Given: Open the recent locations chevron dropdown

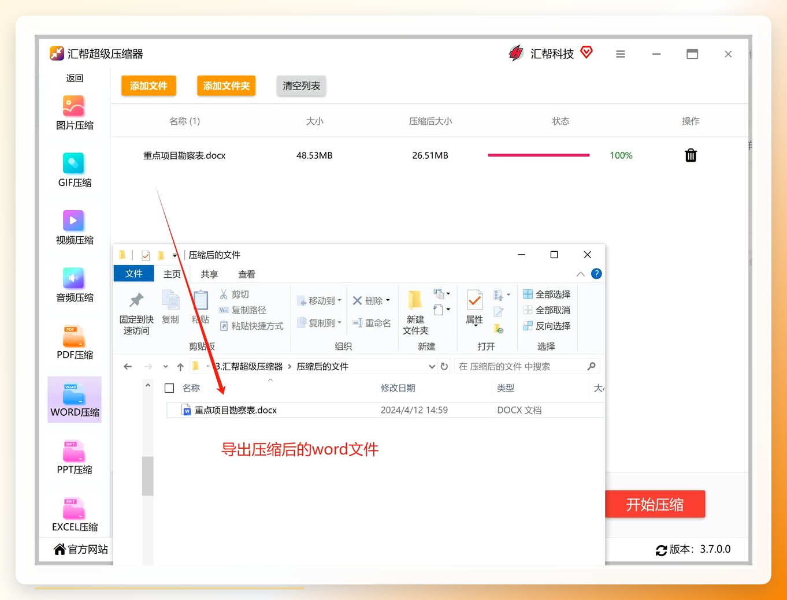Looking at the screenshot, I should pyautogui.click(x=165, y=367).
